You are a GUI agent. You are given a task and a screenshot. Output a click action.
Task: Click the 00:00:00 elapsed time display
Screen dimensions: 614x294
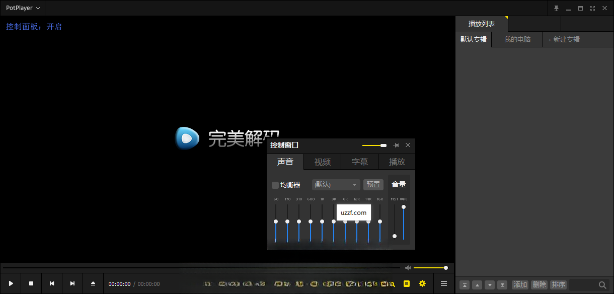tap(119, 284)
